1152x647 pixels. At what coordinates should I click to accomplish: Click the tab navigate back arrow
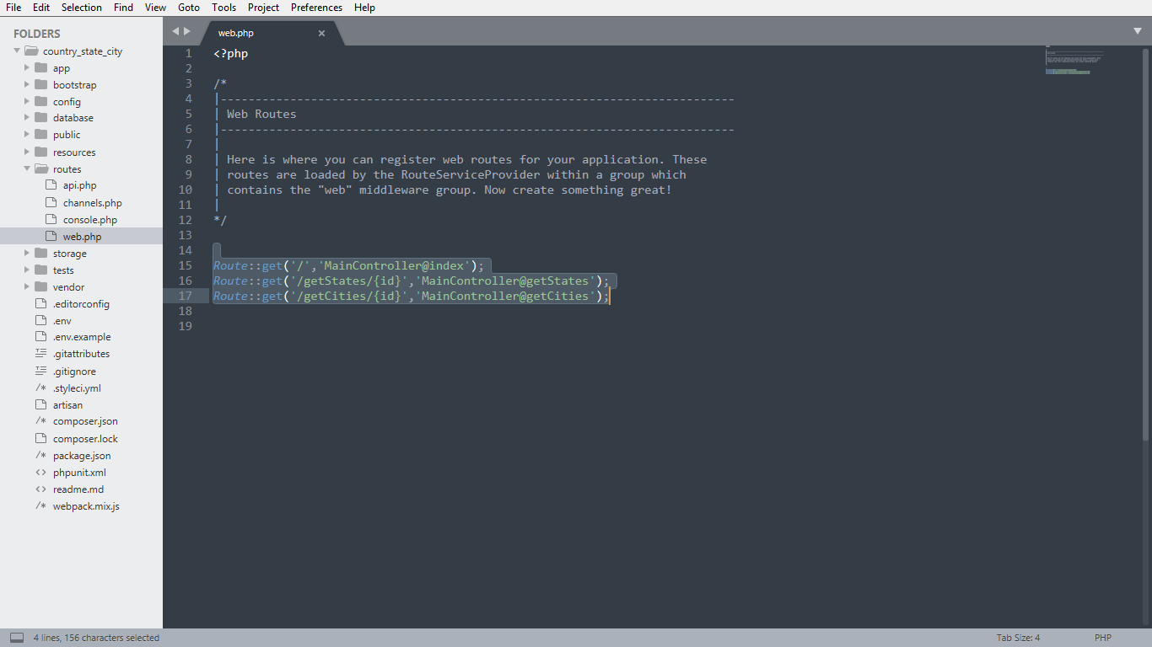click(x=175, y=31)
